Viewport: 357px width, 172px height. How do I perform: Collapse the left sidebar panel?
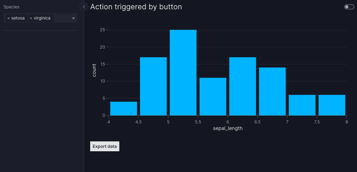84,6
